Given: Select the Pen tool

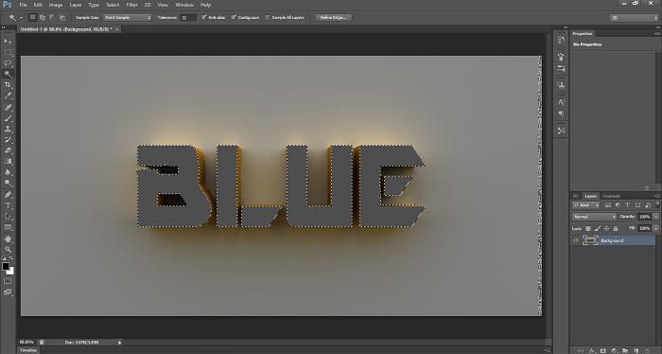Looking at the screenshot, I should tap(8, 195).
